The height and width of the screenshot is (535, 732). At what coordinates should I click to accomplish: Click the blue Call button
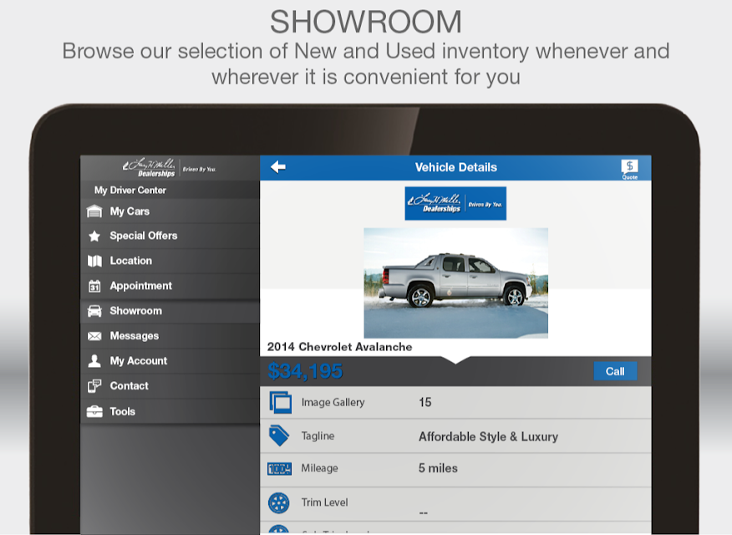pyautogui.click(x=615, y=371)
